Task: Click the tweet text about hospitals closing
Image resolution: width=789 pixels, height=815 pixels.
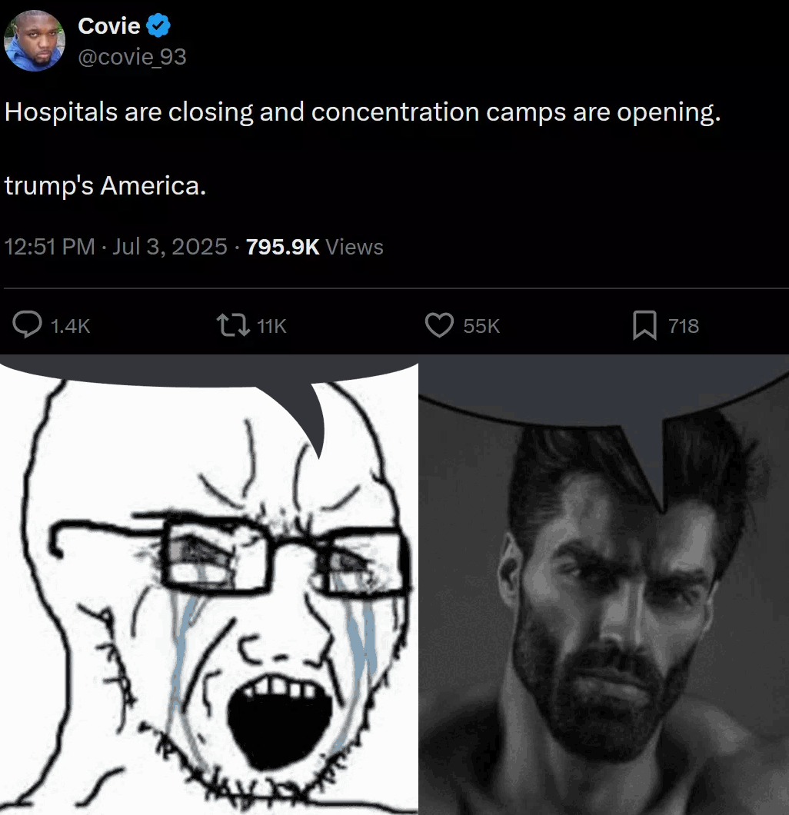Action: tap(362, 111)
